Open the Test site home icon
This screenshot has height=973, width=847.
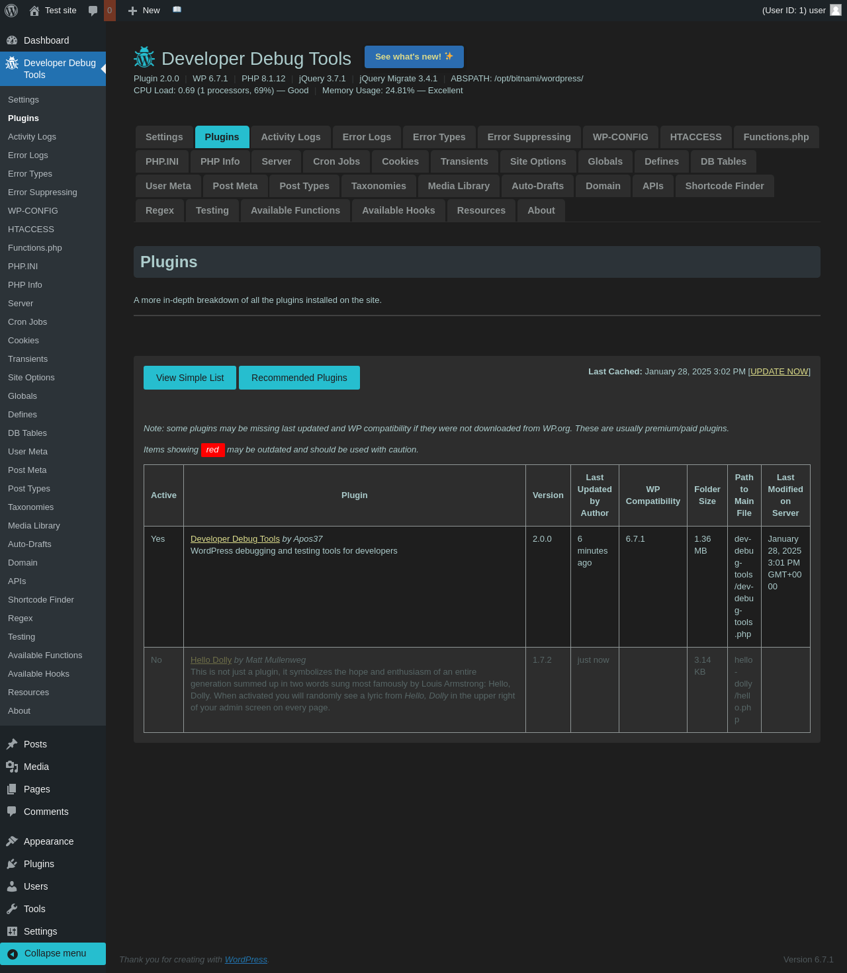click(x=34, y=11)
